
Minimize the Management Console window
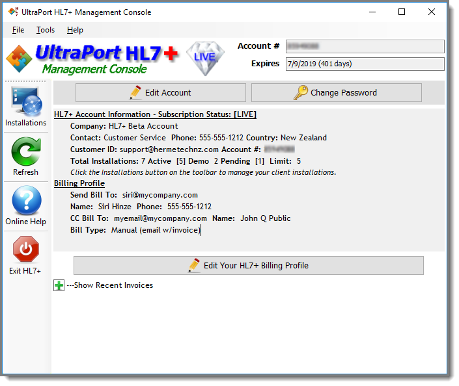pyautogui.click(x=372, y=12)
